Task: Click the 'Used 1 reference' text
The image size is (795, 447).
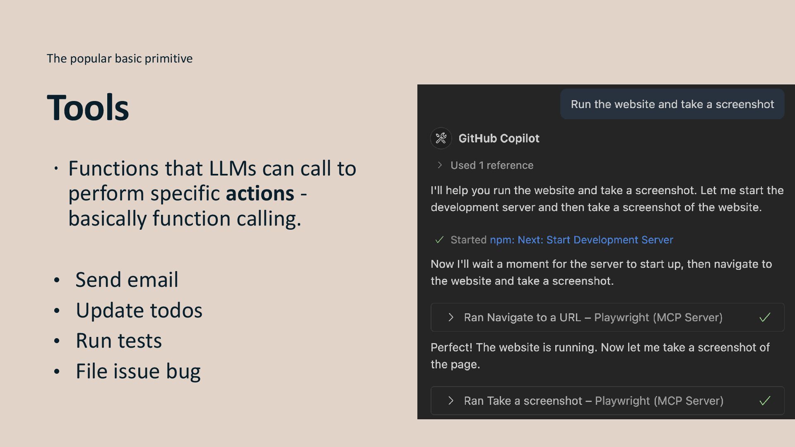Action: [x=492, y=165]
